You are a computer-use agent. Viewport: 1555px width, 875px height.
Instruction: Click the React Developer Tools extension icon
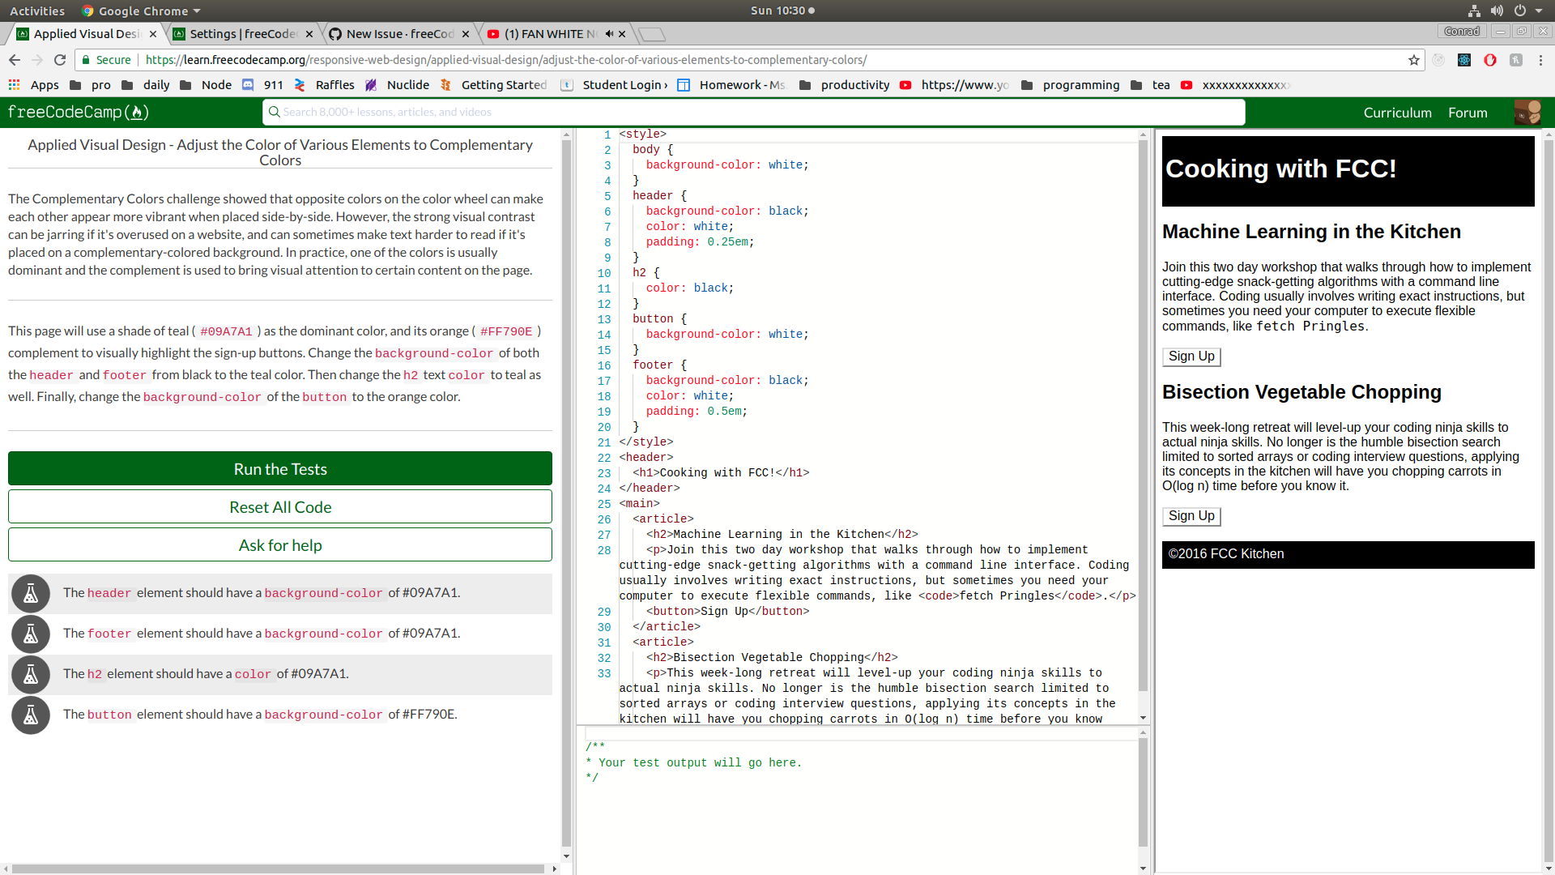tap(1464, 60)
